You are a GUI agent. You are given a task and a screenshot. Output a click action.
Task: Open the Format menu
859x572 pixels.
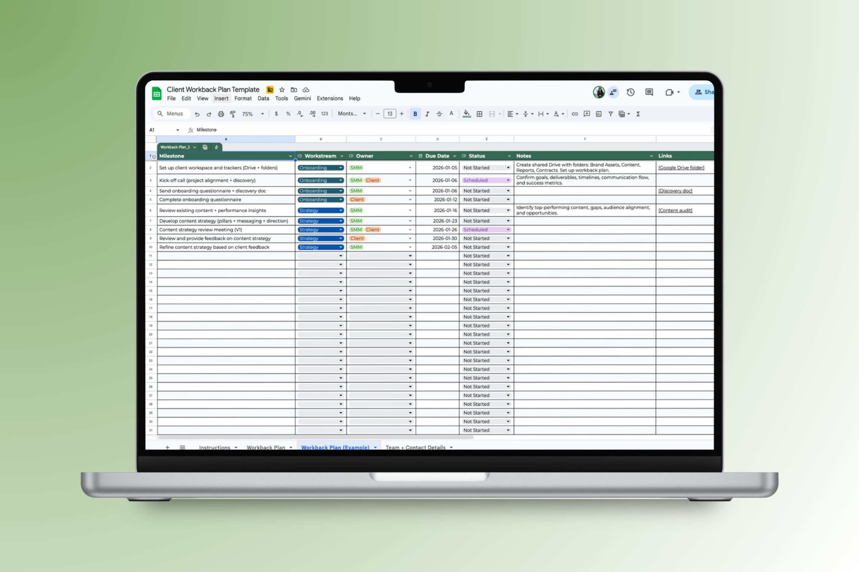[x=243, y=98]
